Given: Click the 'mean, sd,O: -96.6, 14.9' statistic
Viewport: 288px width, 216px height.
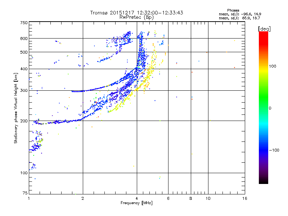Looking at the screenshot, I should (240, 14).
